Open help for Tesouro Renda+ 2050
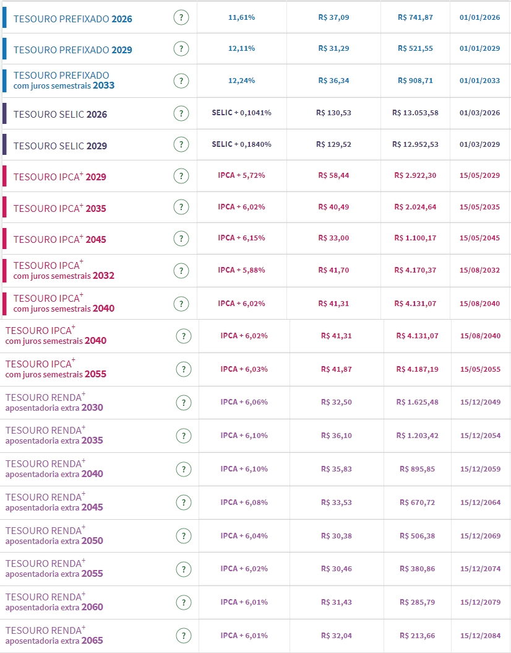This screenshot has width=511, height=653. point(182,535)
